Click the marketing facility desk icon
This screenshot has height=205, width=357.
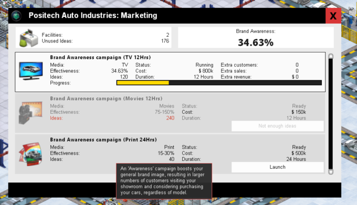pos(29,38)
